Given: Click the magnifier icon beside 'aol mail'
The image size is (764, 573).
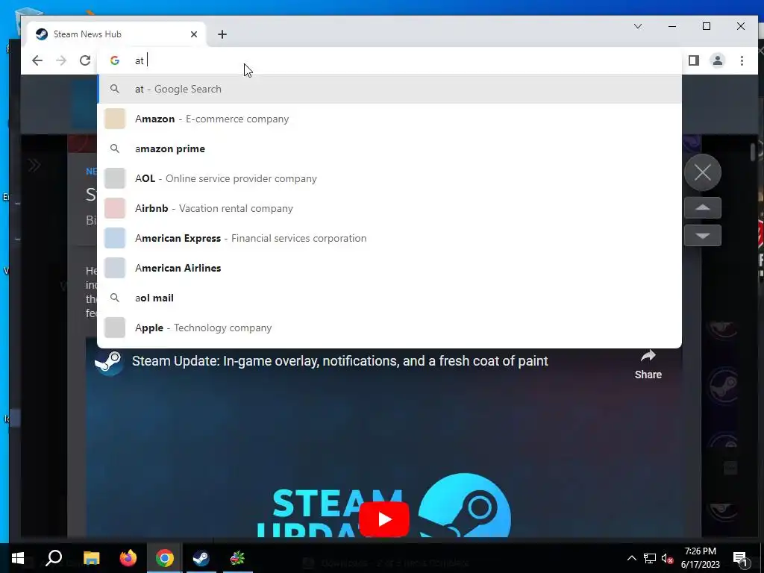Looking at the screenshot, I should pyautogui.click(x=115, y=298).
